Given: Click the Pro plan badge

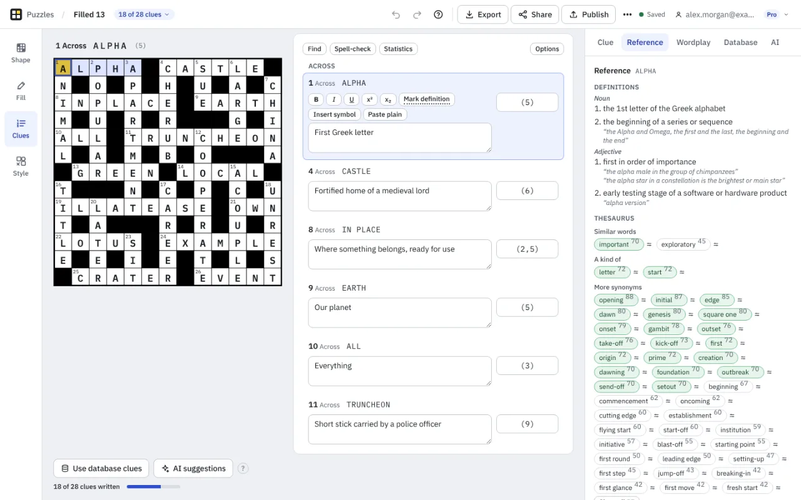Looking at the screenshot, I should click(x=772, y=14).
